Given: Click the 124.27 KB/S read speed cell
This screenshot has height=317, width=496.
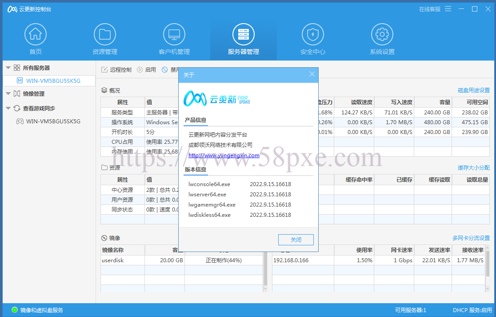Looking at the screenshot, I should [x=354, y=112].
